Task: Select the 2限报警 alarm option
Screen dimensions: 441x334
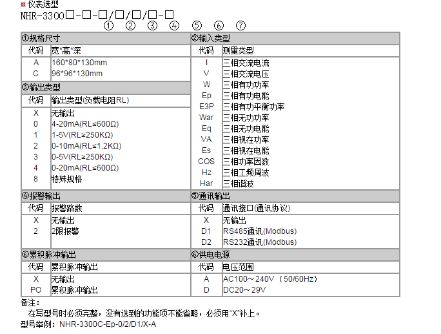Action: click(65, 231)
